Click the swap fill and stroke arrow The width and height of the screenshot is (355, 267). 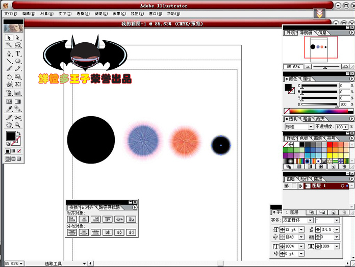tap(19, 133)
